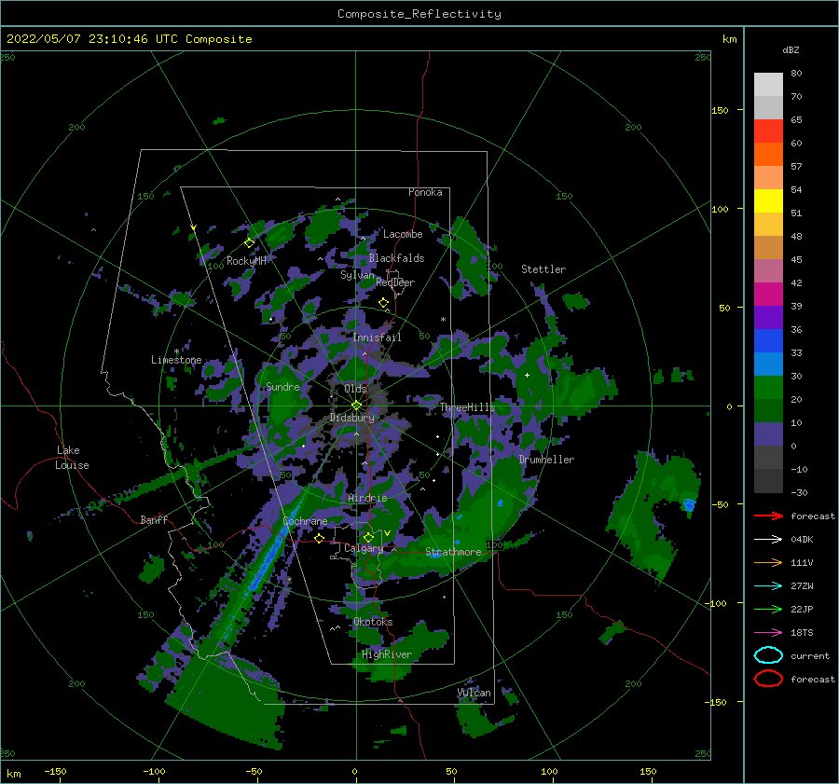Click the Banff label
839x784 pixels.
pos(154,519)
